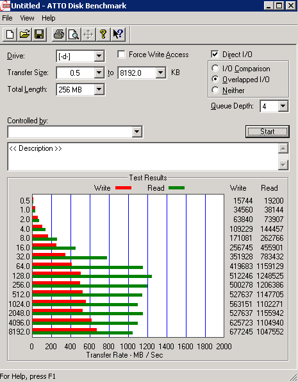The height and width of the screenshot is (382, 298).
Task: Click the 2000 axis label
Action: (224, 347)
